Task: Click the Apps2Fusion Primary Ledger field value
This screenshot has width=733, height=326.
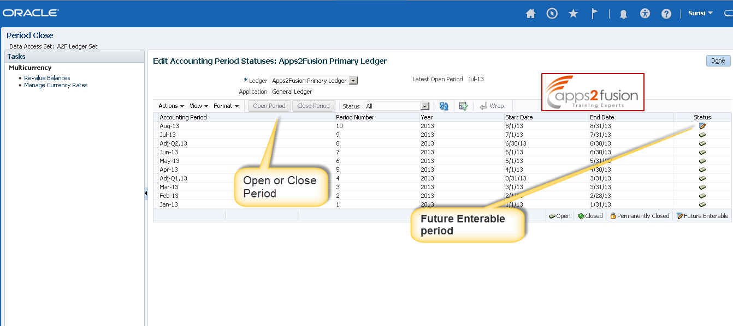Action: [x=309, y=81]
